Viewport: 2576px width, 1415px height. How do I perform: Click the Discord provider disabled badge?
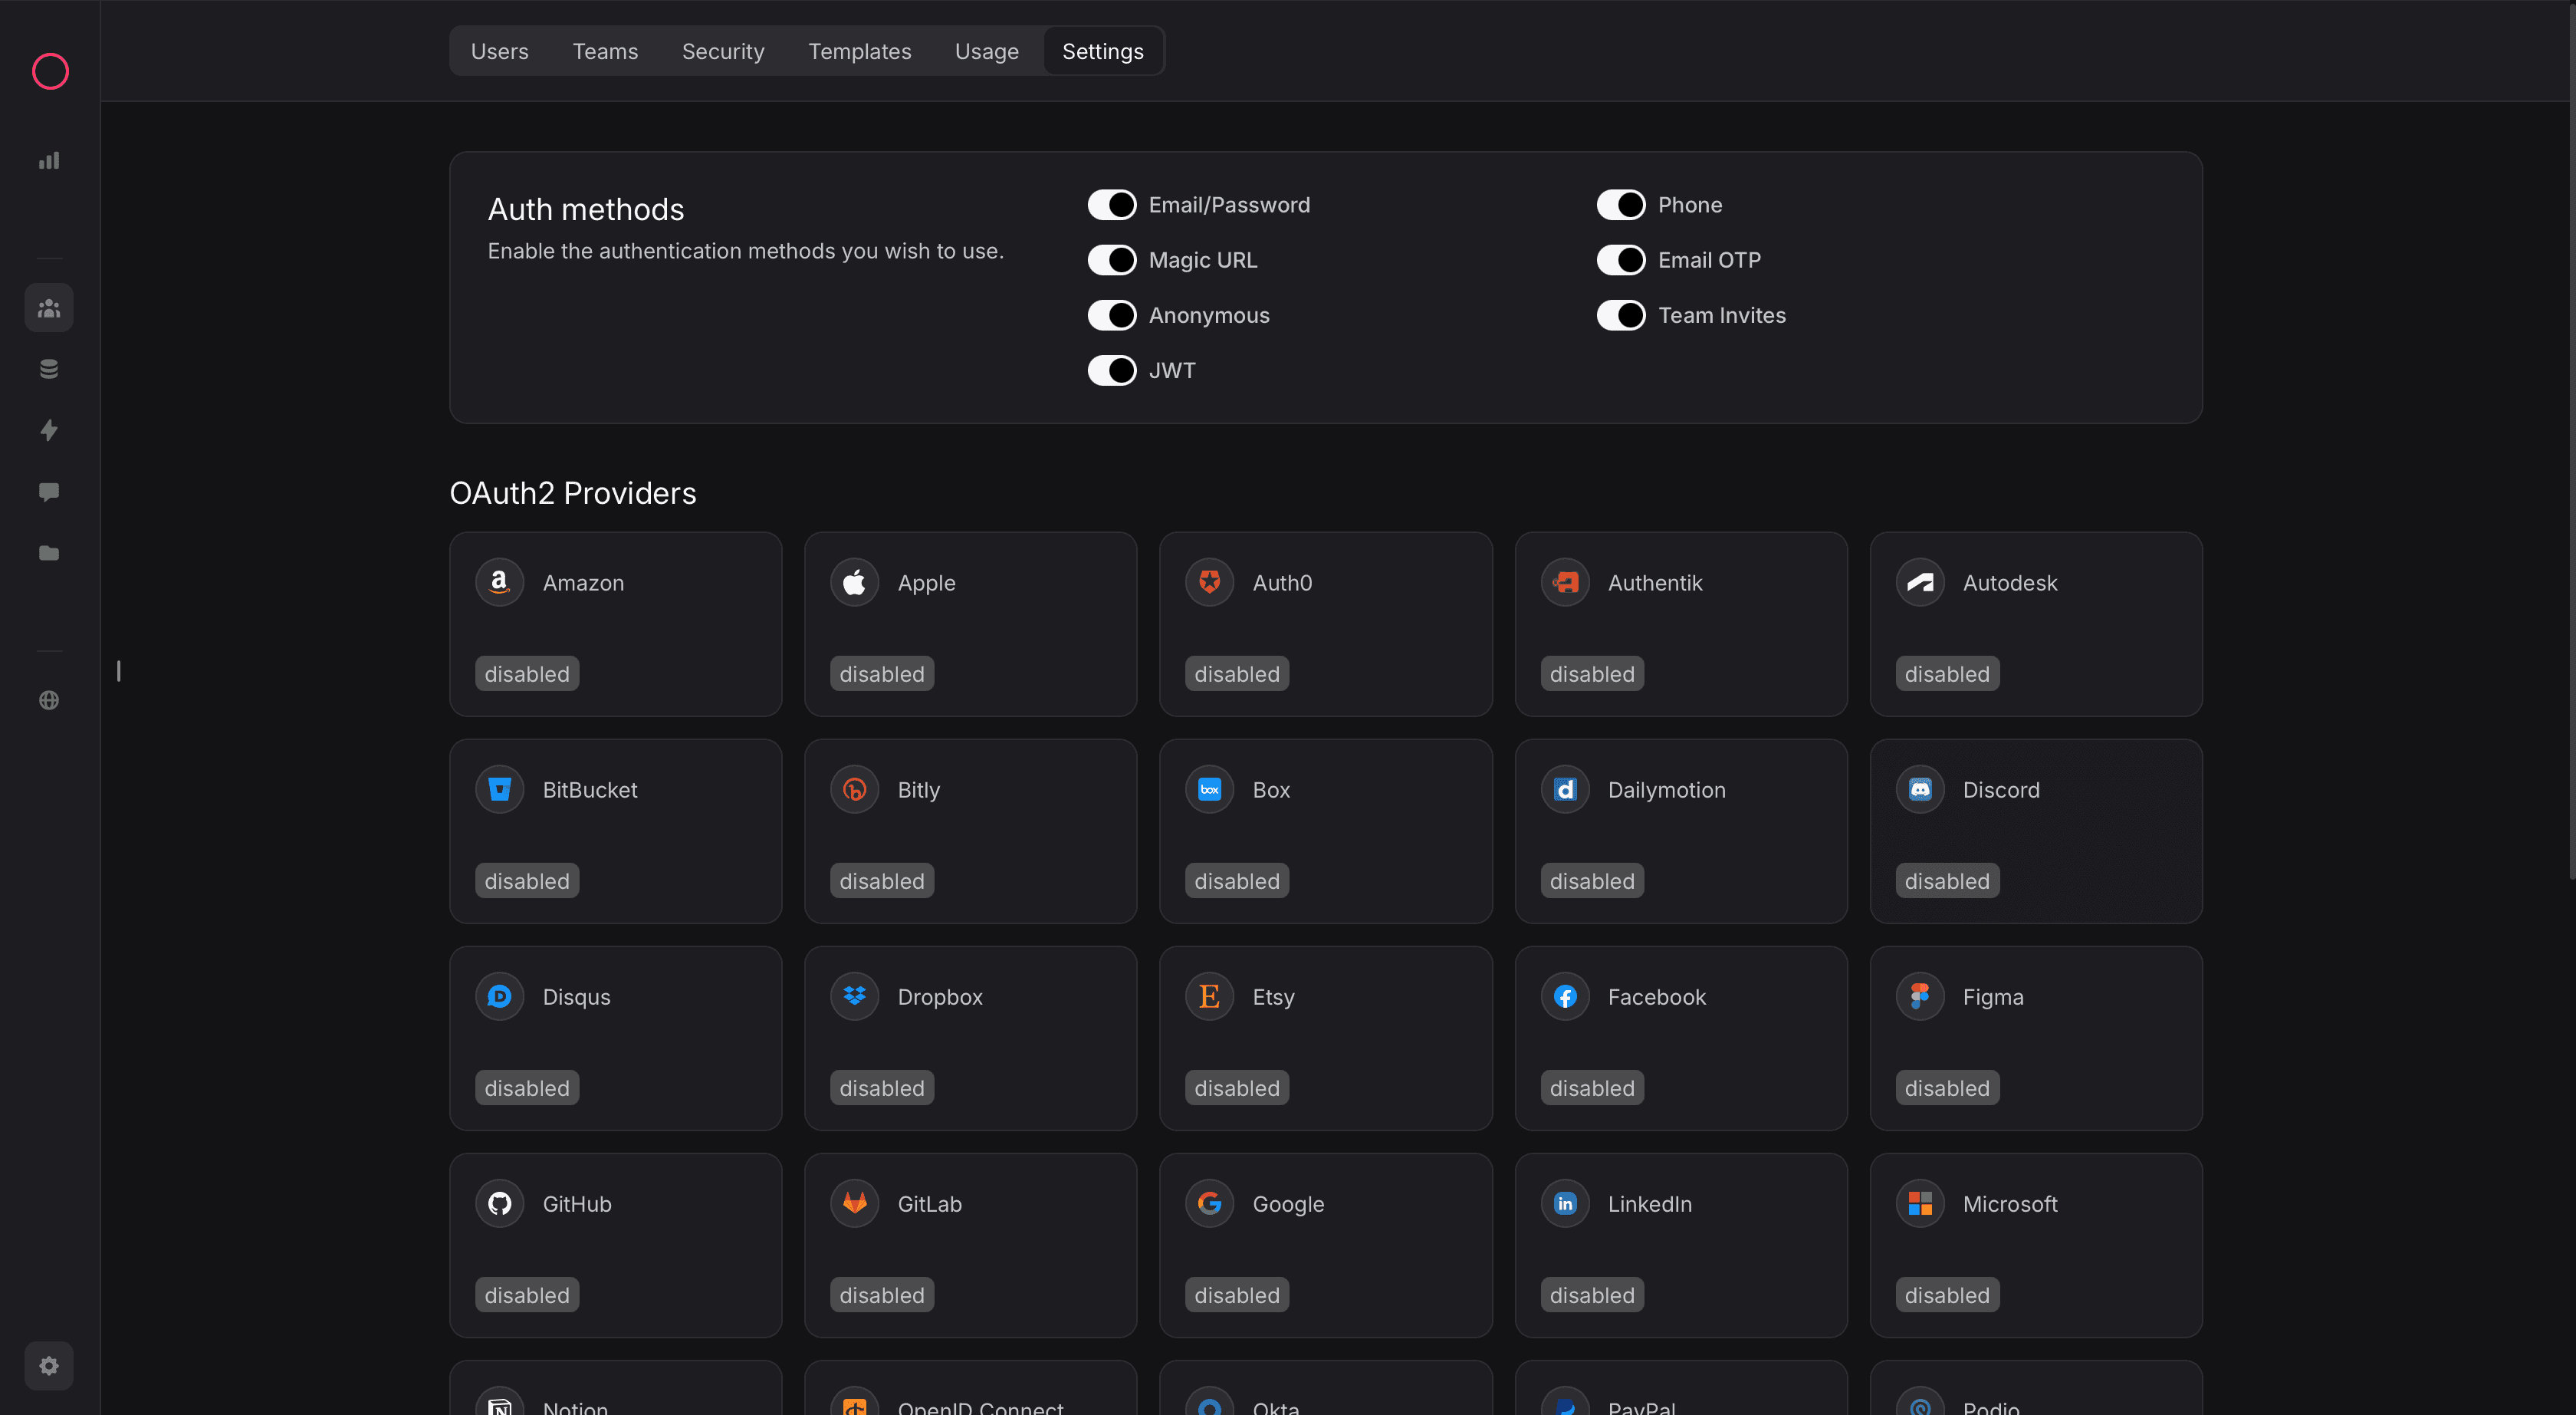coord(1946,882)
